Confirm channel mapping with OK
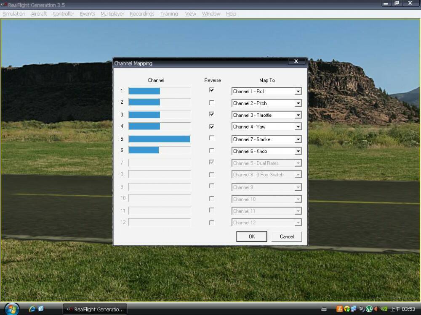 [x=252, y=236]
